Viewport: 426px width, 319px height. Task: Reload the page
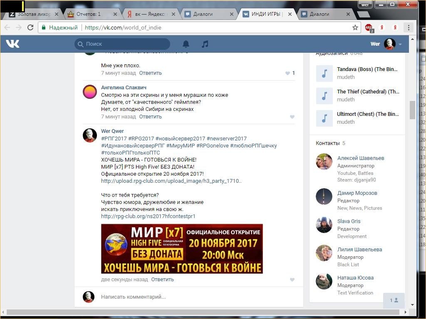click(30, 28)
